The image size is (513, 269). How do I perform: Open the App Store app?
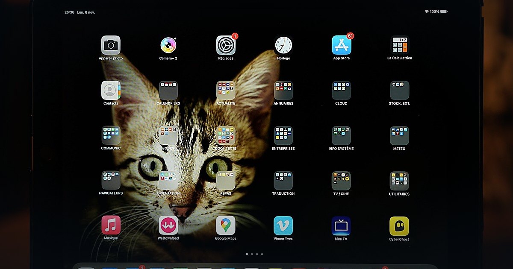point(341,45)
